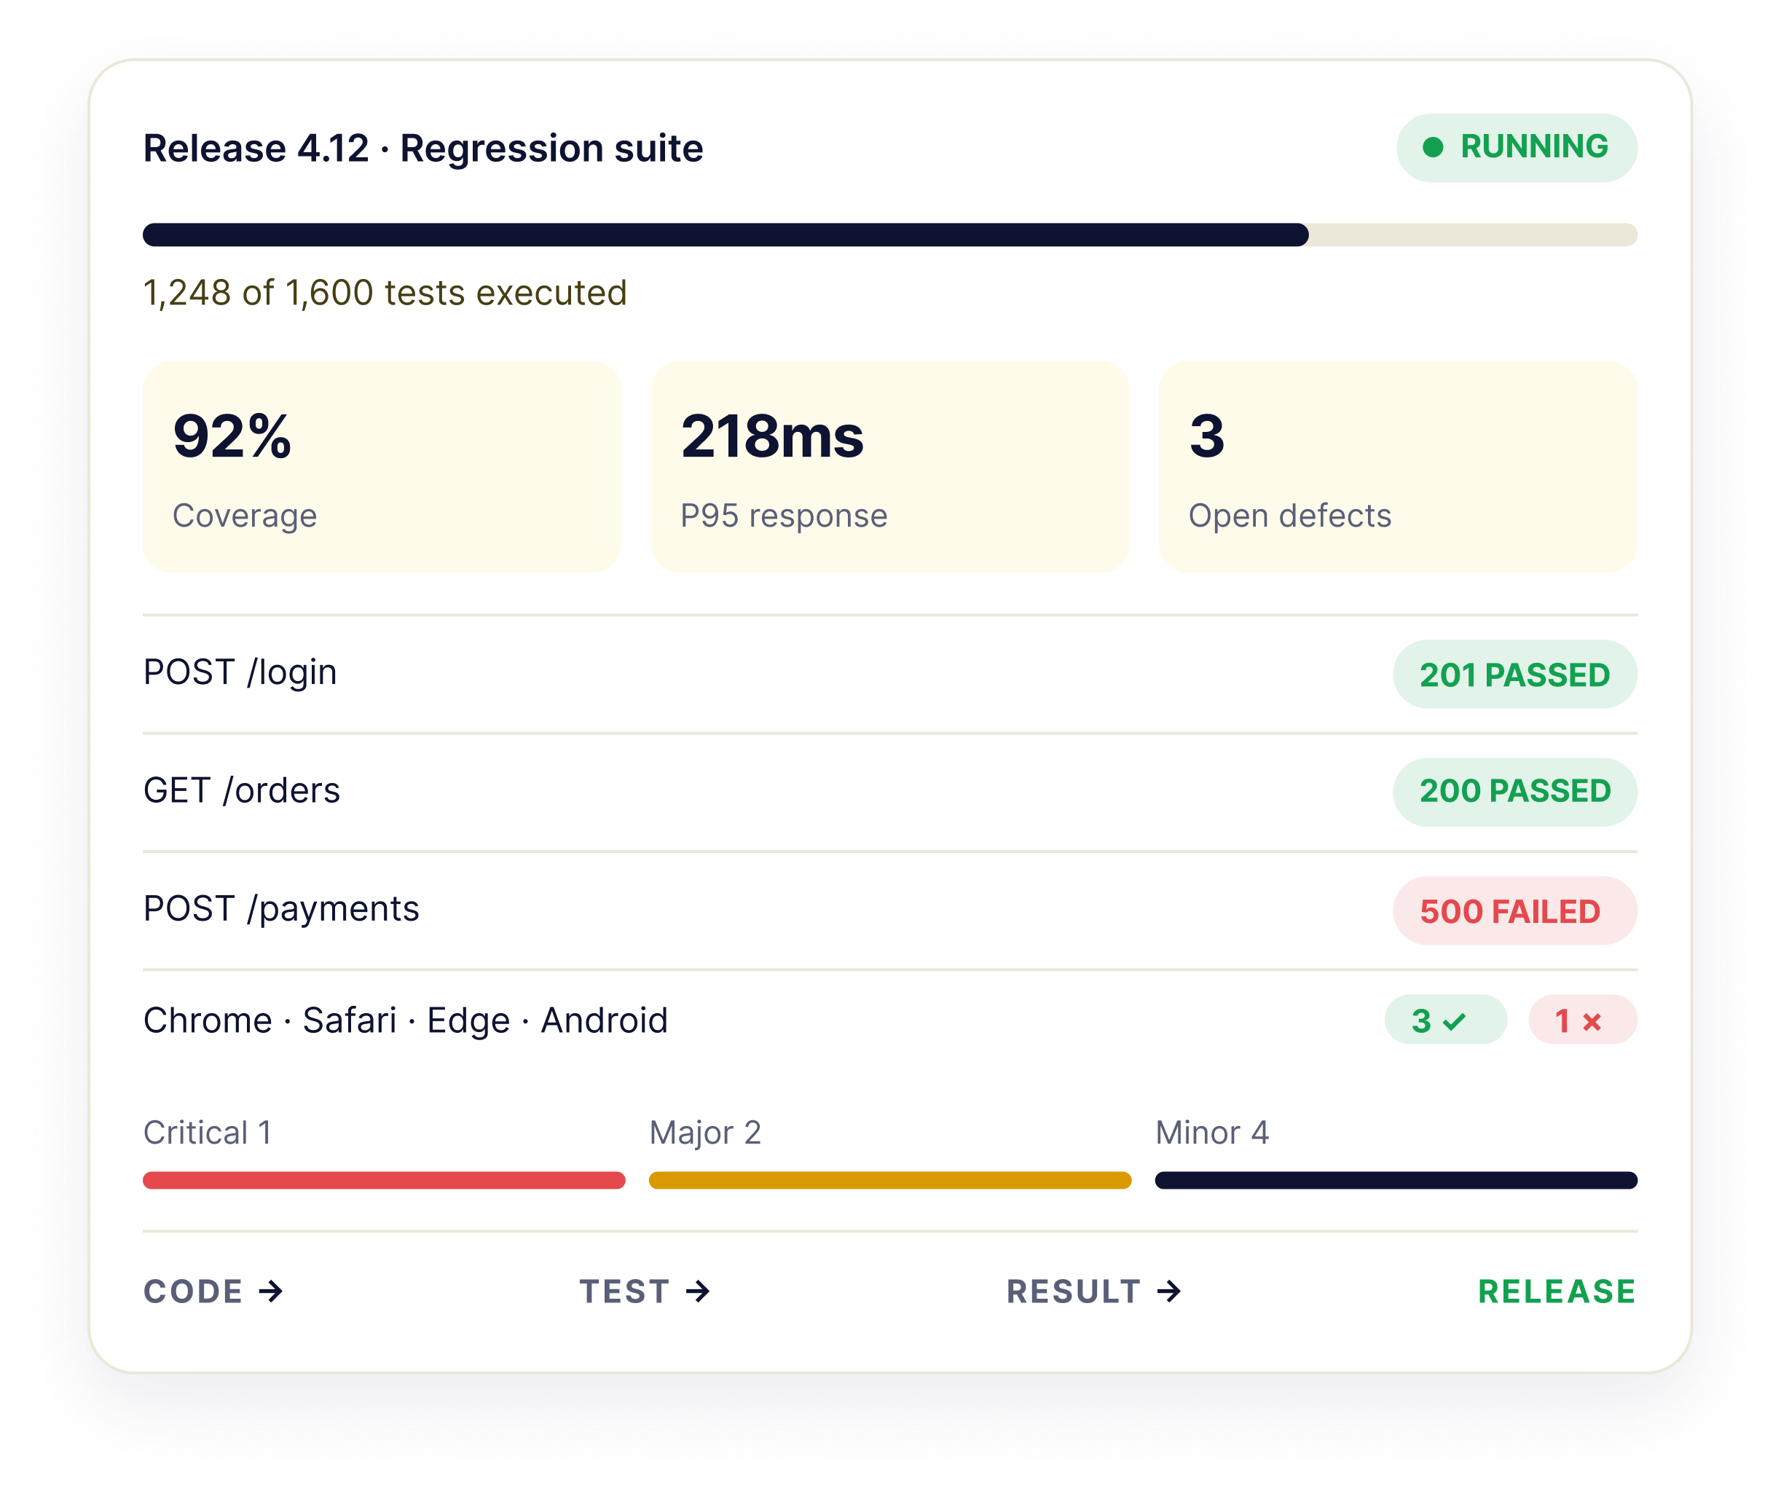Click the Major 2 label
Screen dimensions: 1781x1491
tap(705, 1133)
